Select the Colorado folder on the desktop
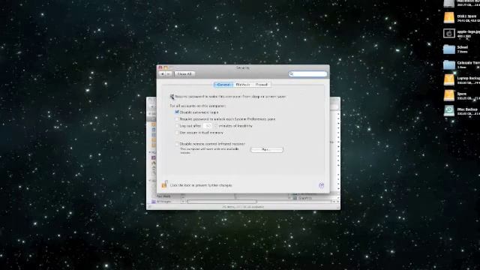The height and width of the screenshot is (270, 480). 448,64
